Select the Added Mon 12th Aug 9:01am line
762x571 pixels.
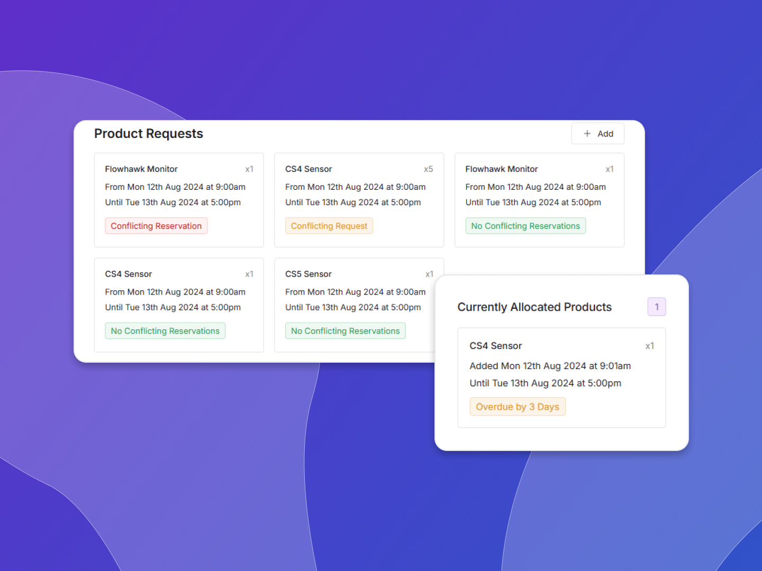coord(550,366)
